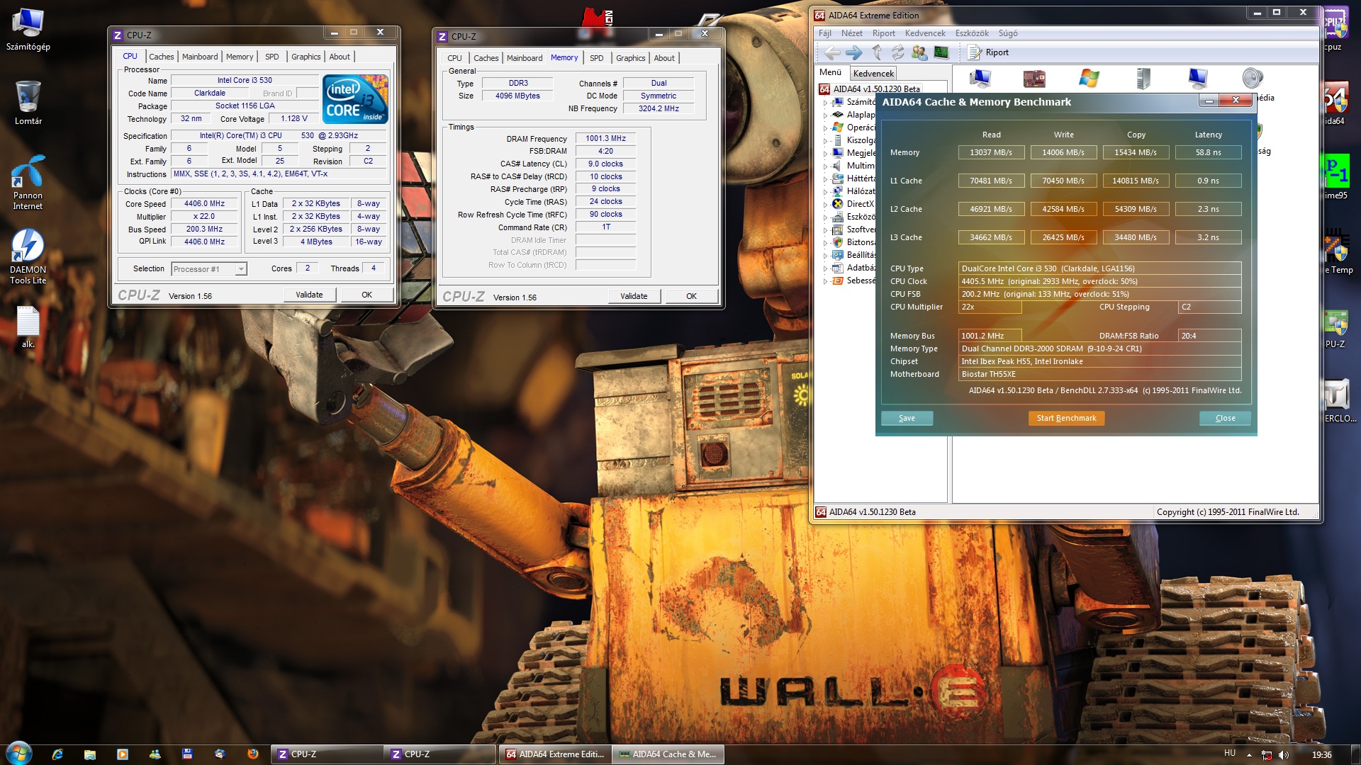Switch to AIDA64 Extreme Edition taskbar button
The width and height of the screenshot is (1361, 765).
(x=554, y=754)
